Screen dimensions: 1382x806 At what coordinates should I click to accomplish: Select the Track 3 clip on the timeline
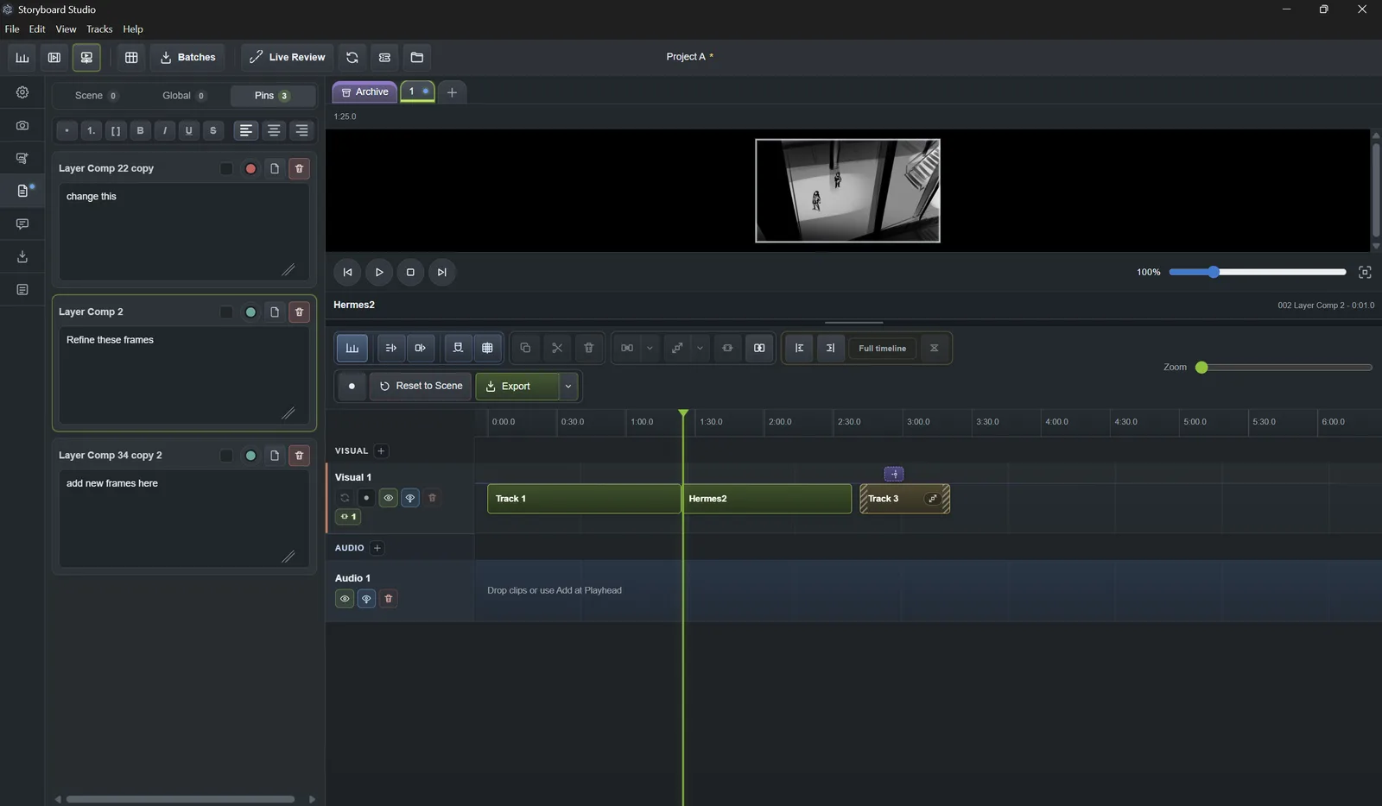point(904,499)
